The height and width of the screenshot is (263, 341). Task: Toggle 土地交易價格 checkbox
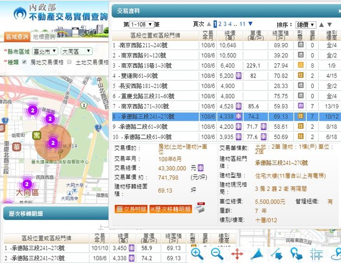pos(69,62)
